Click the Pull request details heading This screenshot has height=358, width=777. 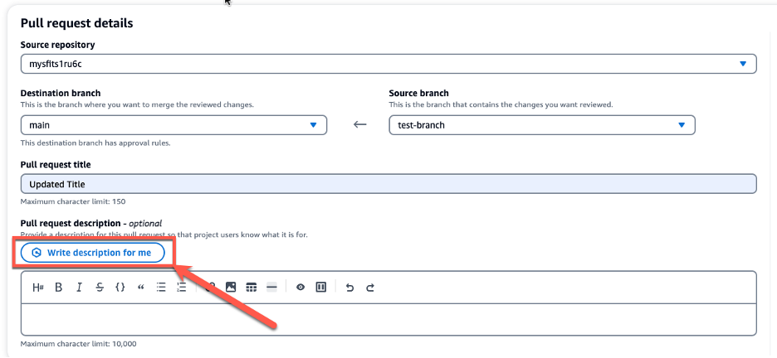click(x=77, y=23)
